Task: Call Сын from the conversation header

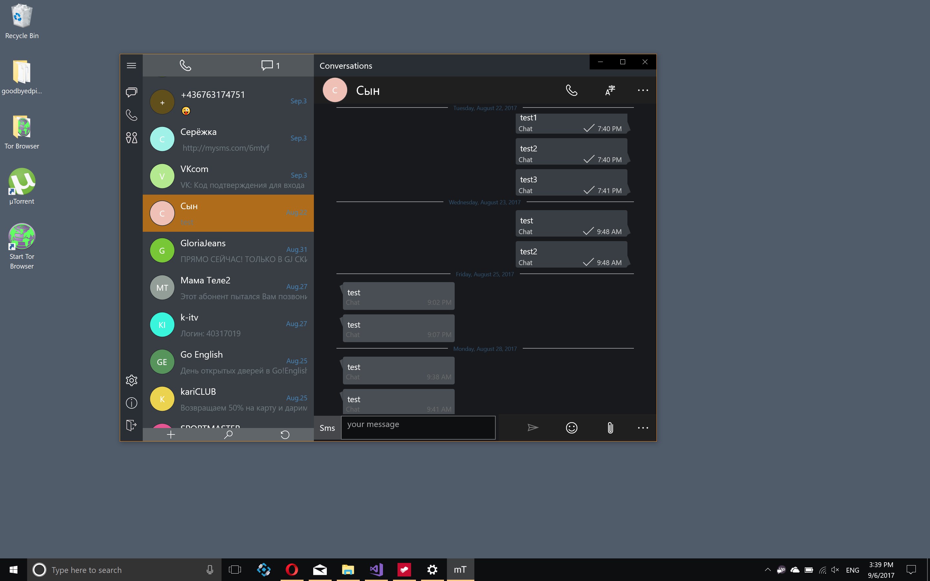Action: [572, 90]
